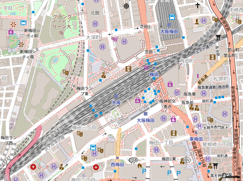Click the hotel icon below 北館 label

click(94, 24)
